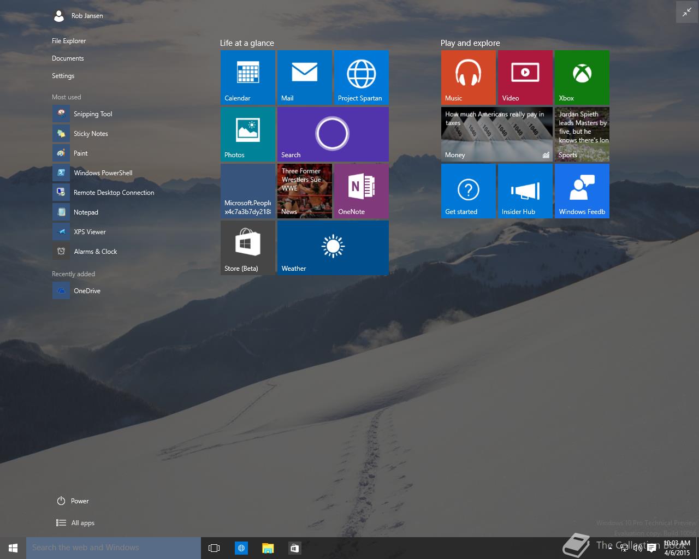Open the Sports live tile
Screen dimensions: 699x559
[582, 134]
